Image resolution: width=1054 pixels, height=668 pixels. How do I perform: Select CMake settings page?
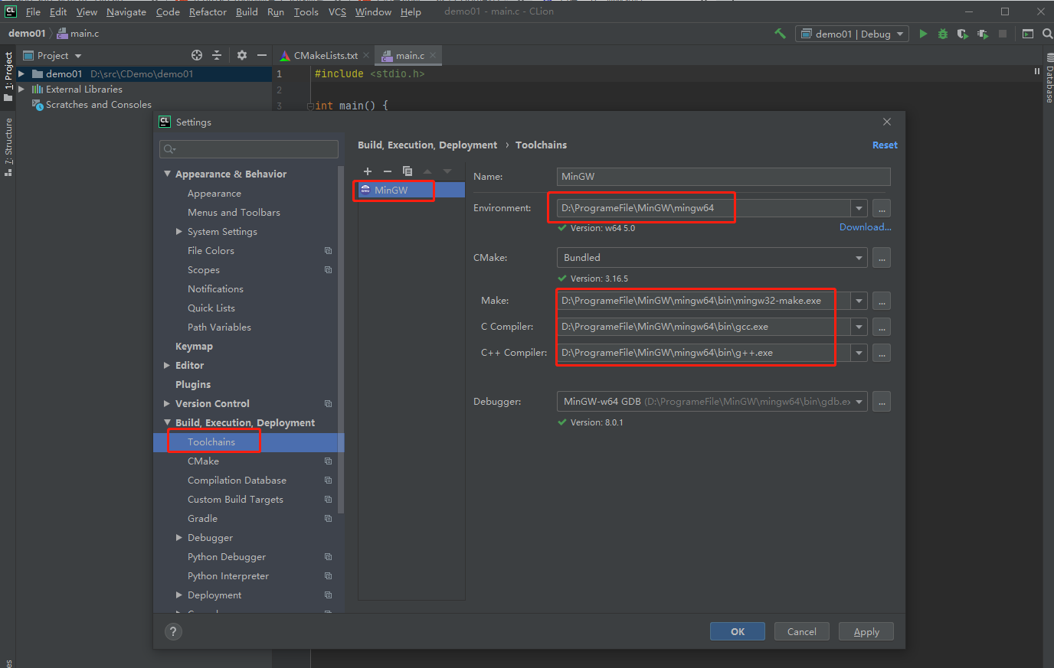203,461
